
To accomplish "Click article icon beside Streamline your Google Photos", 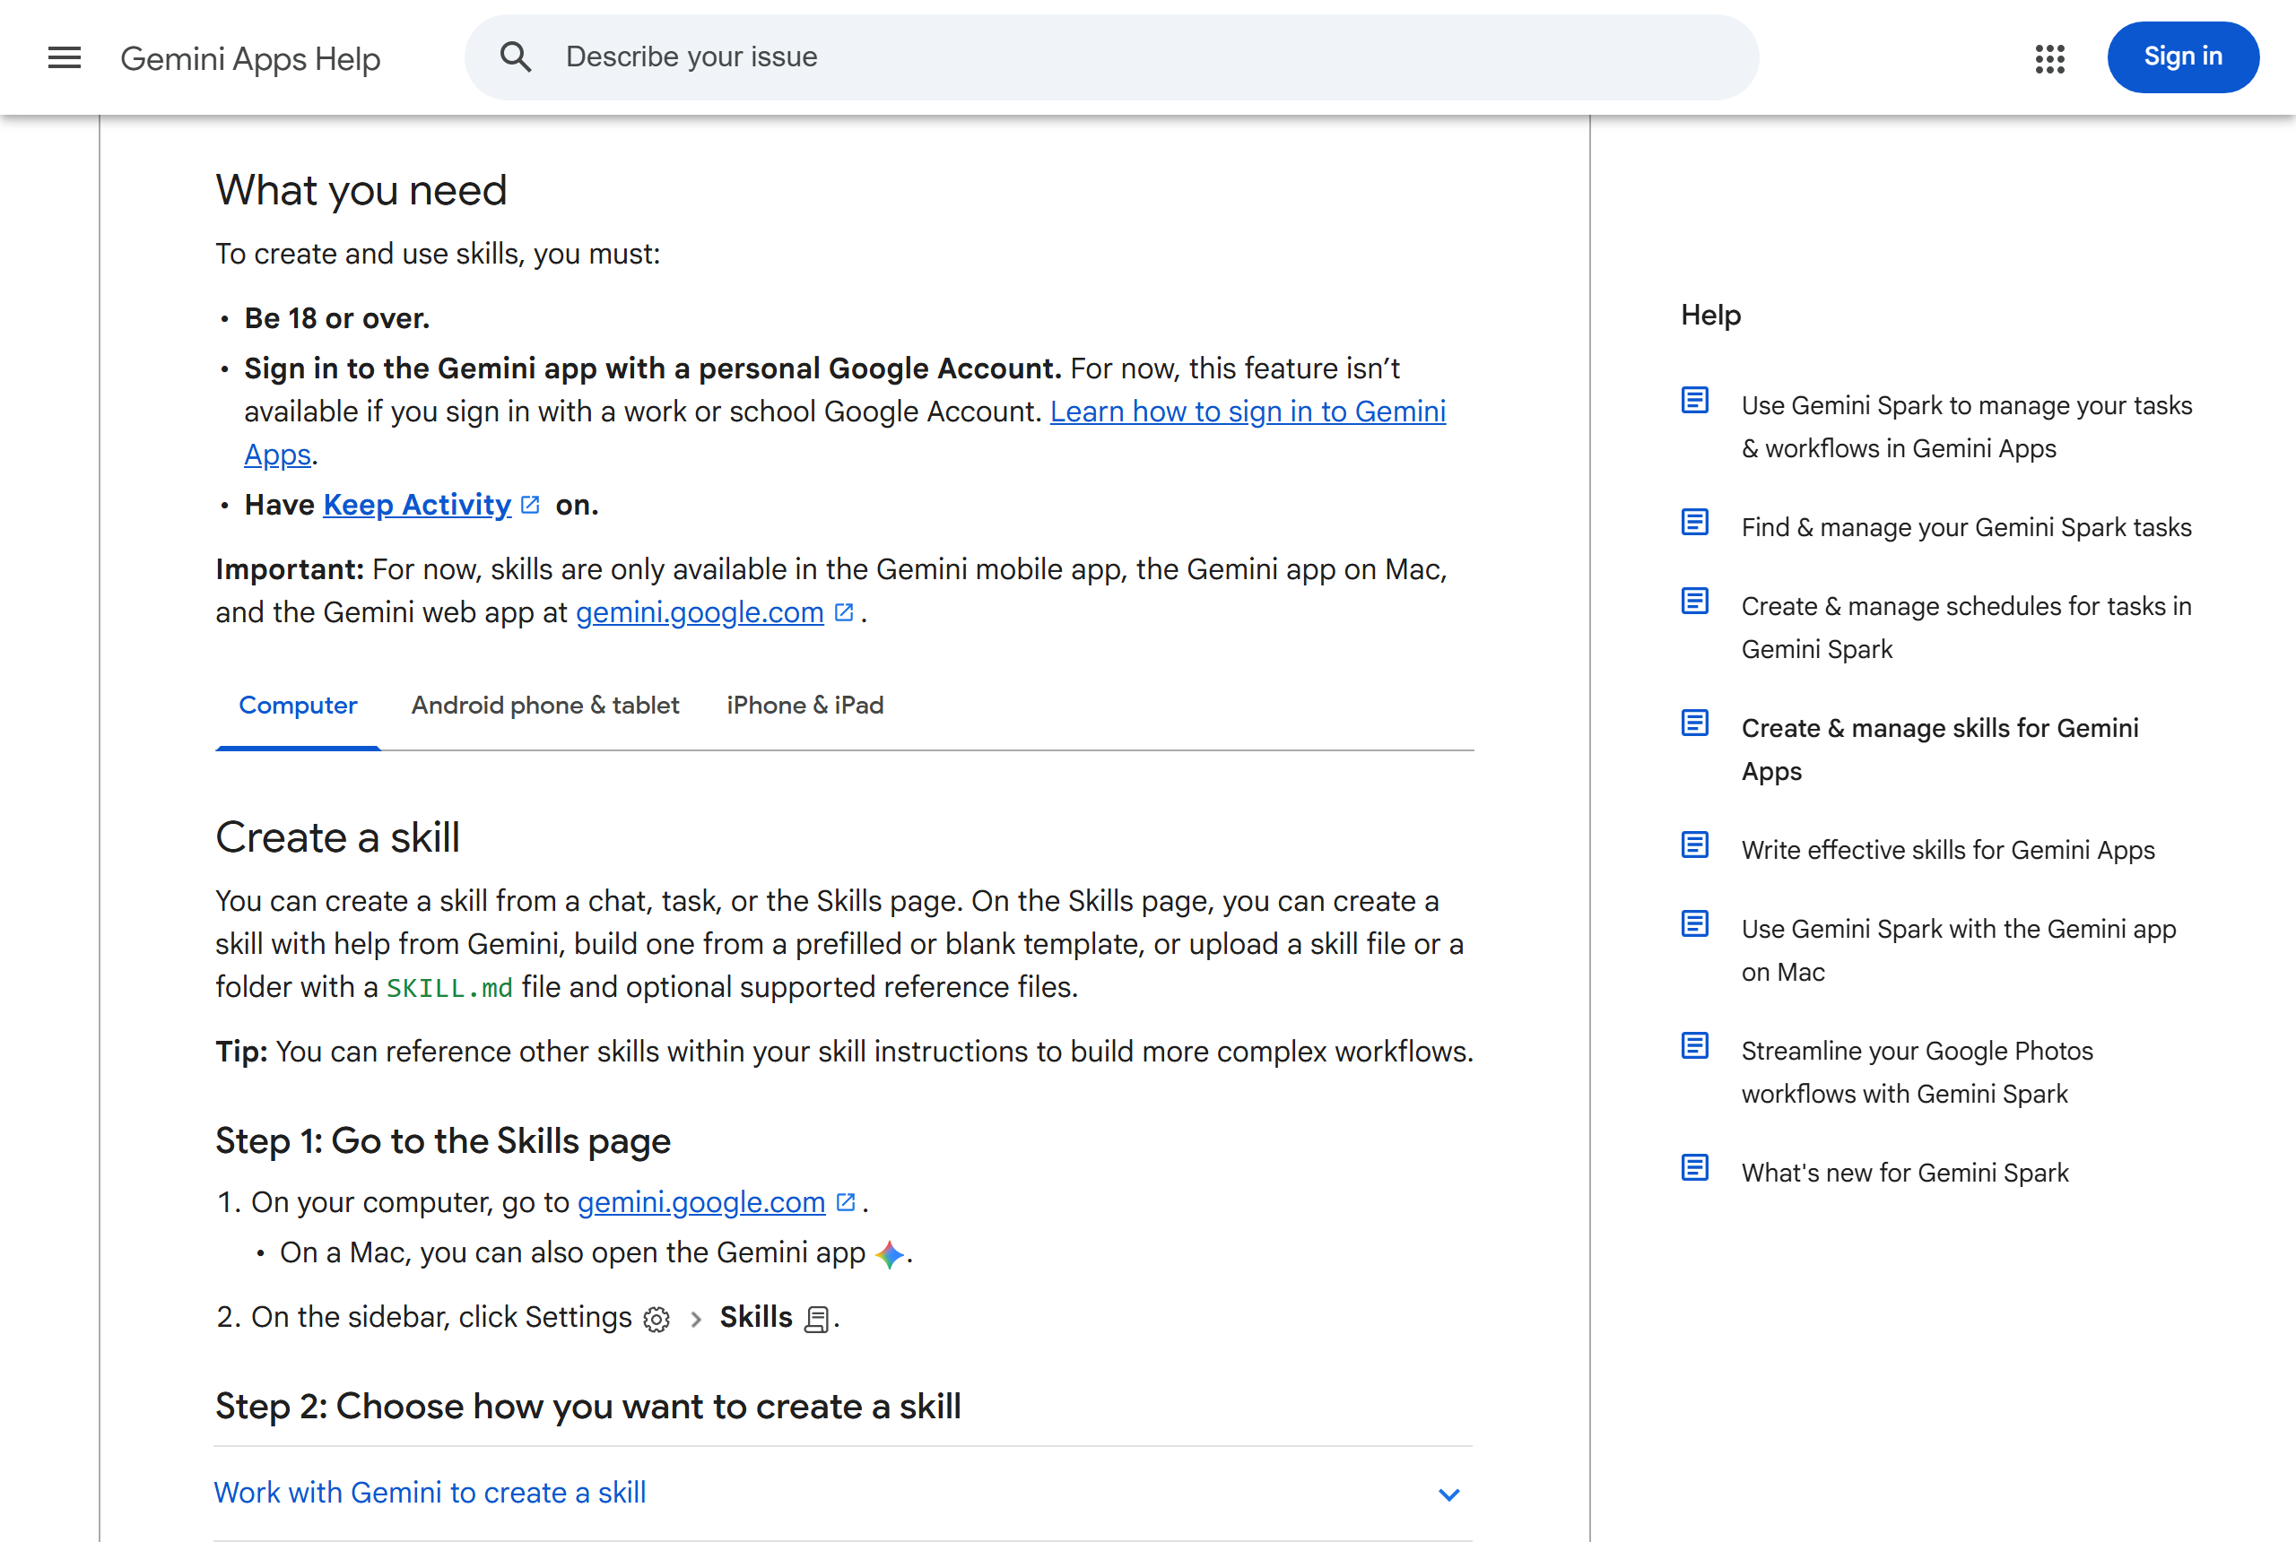I will tap(1694, 1045).
